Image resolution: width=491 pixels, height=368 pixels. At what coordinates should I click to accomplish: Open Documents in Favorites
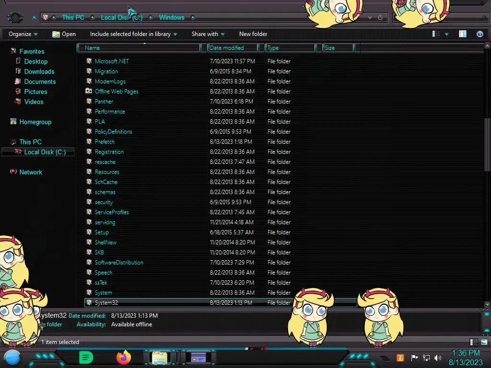(40, 81)
